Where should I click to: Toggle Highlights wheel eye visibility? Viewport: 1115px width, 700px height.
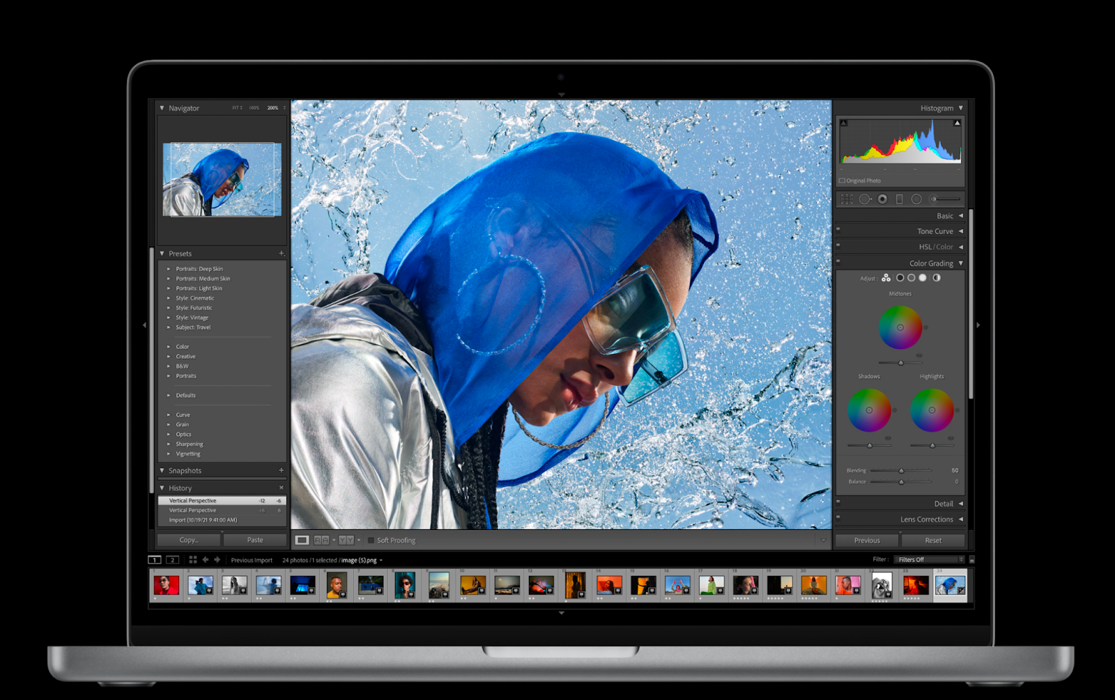tap(951, 438)
